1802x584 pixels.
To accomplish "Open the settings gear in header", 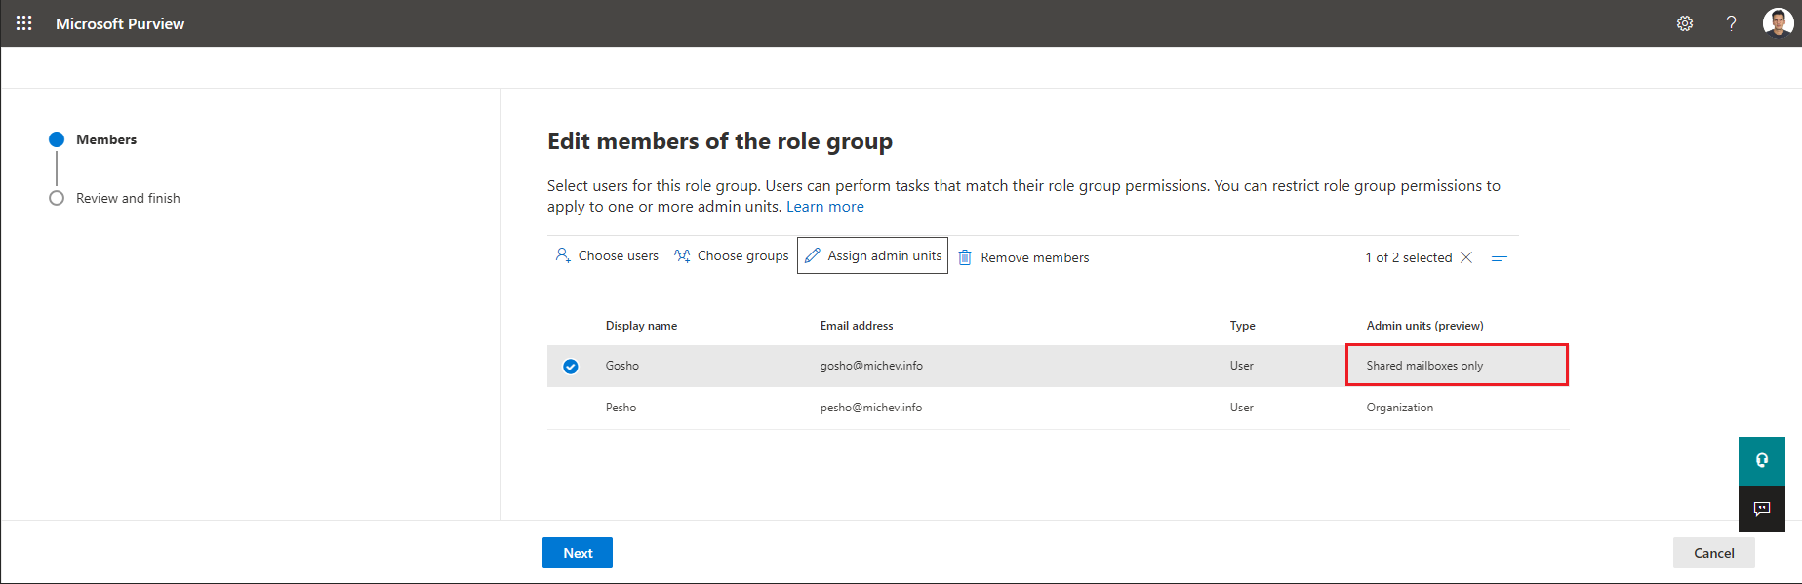I will [1685, 23].
